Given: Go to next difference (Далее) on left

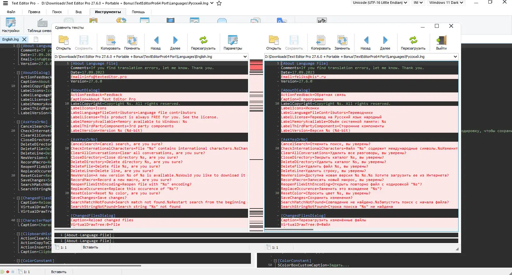Looking at the screenshot, I should [x=175, y=43].
